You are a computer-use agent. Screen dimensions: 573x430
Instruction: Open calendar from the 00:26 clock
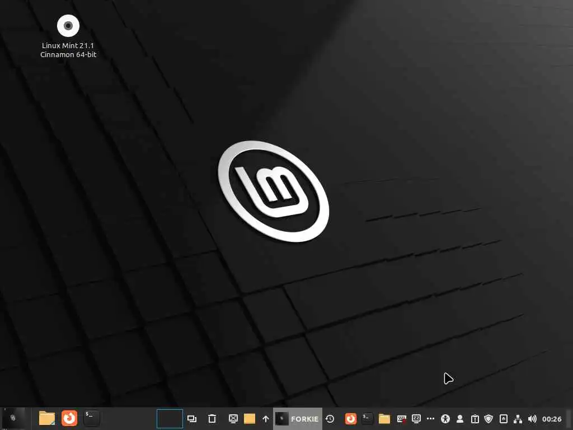pyautogui.click(x=552, y=419)
